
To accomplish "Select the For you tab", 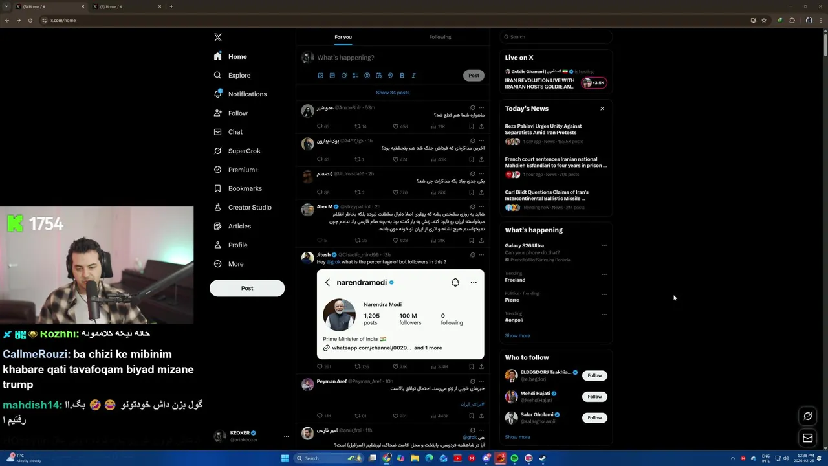I will pos(343,37).
